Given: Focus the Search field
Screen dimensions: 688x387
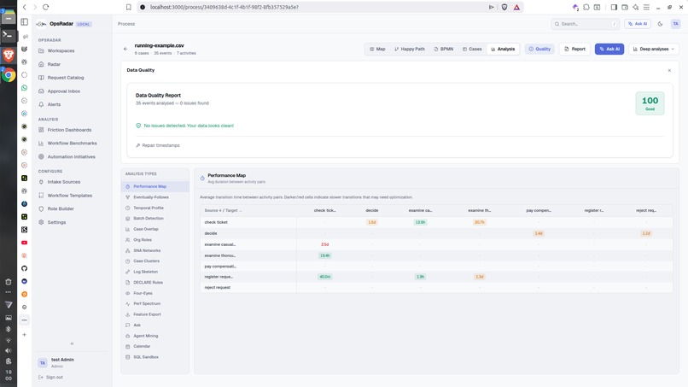Looking at the screenshot, I should point(585,24).
